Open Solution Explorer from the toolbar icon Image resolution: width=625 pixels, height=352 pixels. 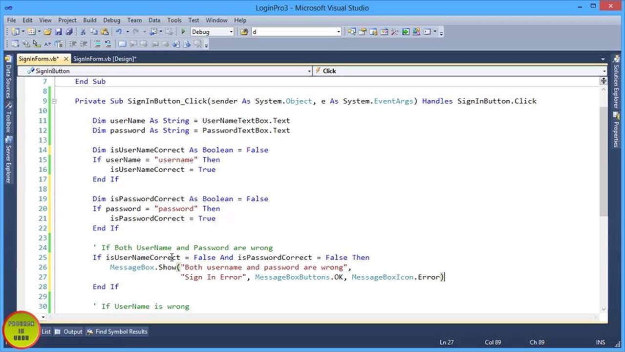pos(351,32)
